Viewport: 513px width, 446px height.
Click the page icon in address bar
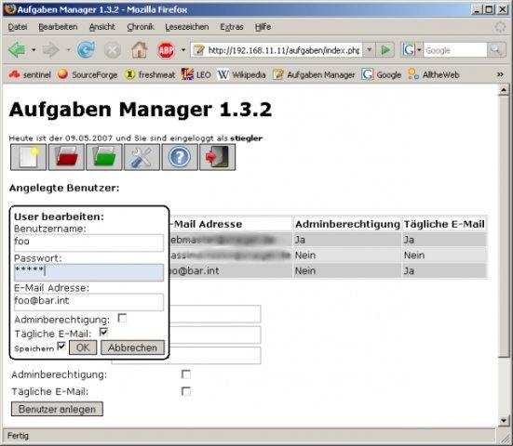198,50
